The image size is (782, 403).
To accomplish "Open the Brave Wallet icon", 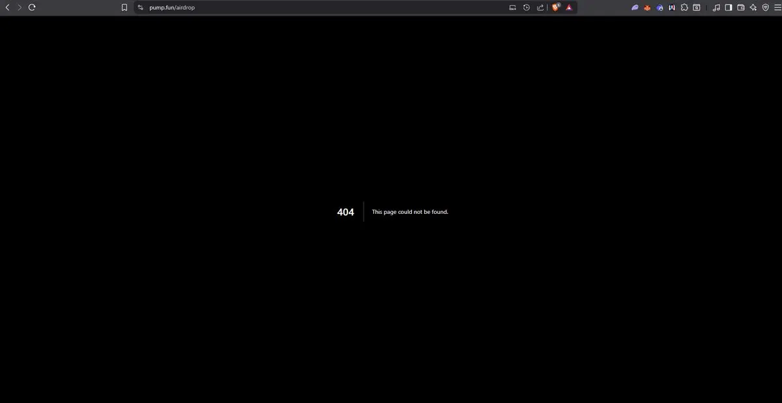I will click(741, 7).
